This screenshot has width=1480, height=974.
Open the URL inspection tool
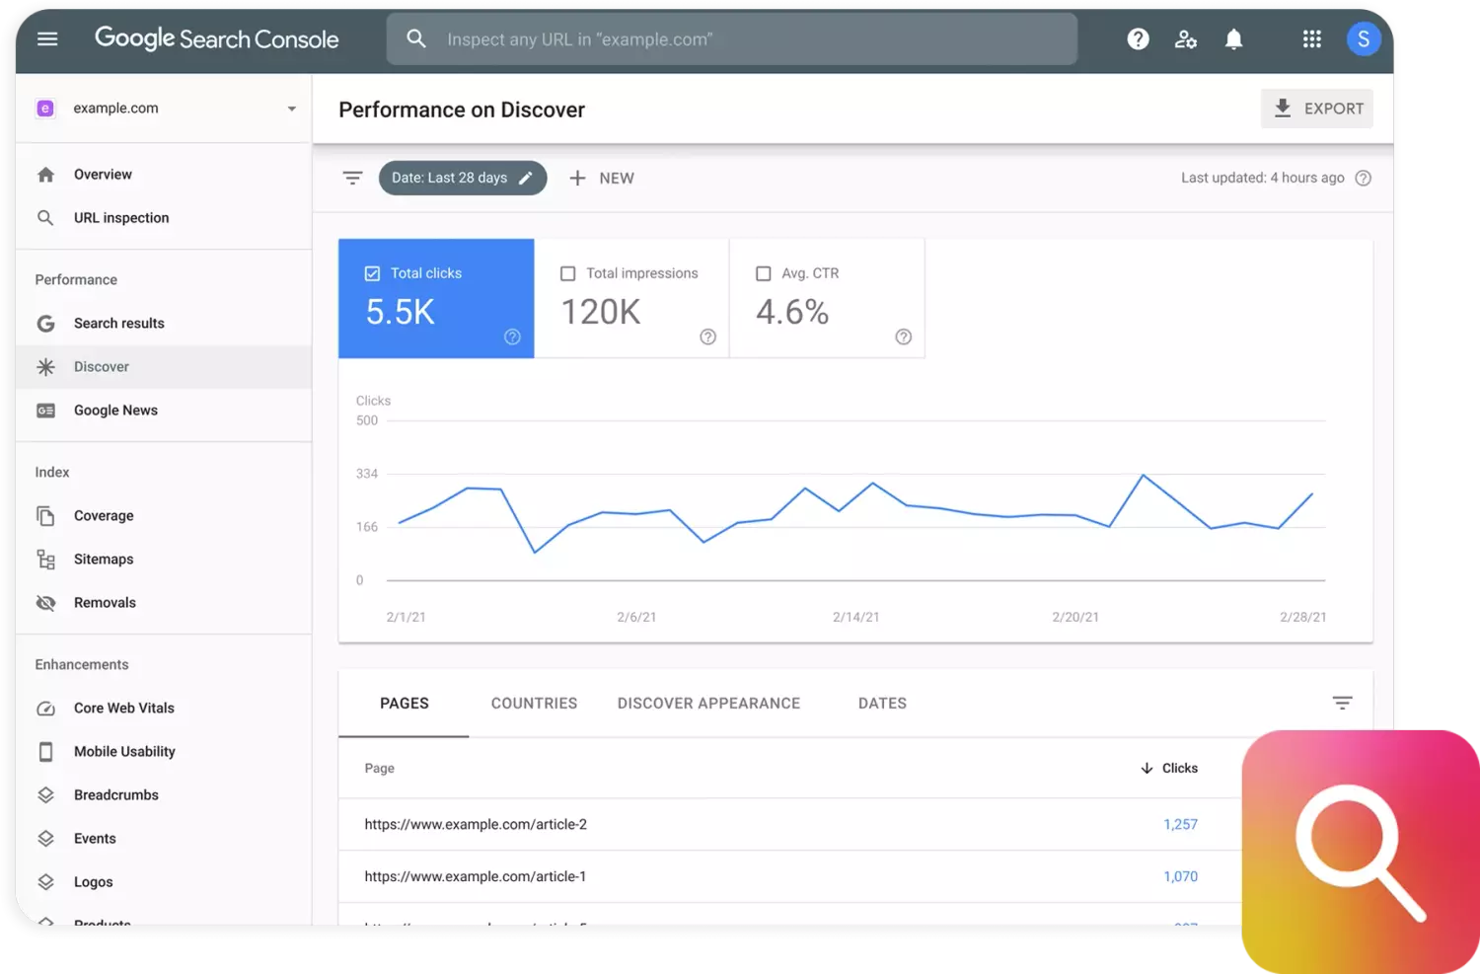[120, 217]
